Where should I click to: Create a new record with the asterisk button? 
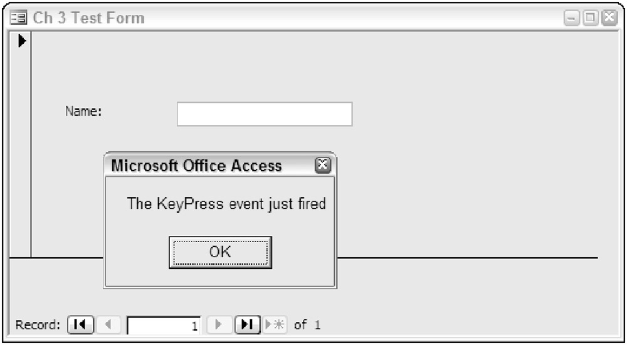274,325
